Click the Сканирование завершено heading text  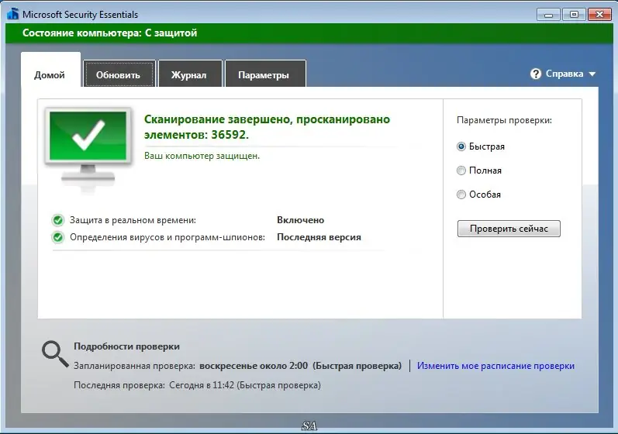pyautogui.click(x=267, y=127)
